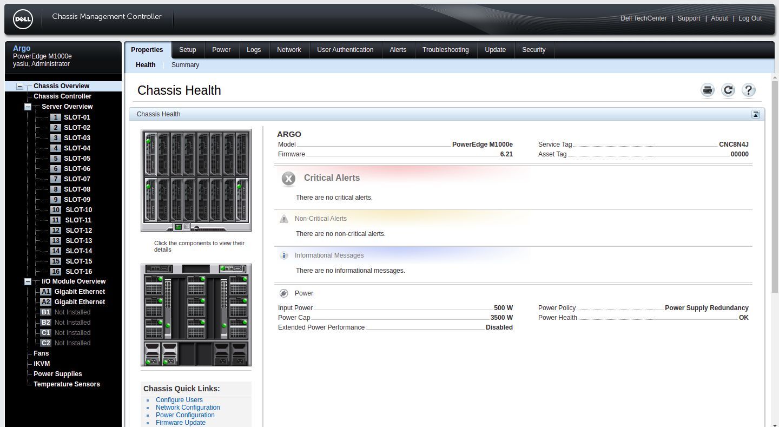
Task: Click the C2 I/O module badge
Action: pyautogui.click(x=46, y=343)
